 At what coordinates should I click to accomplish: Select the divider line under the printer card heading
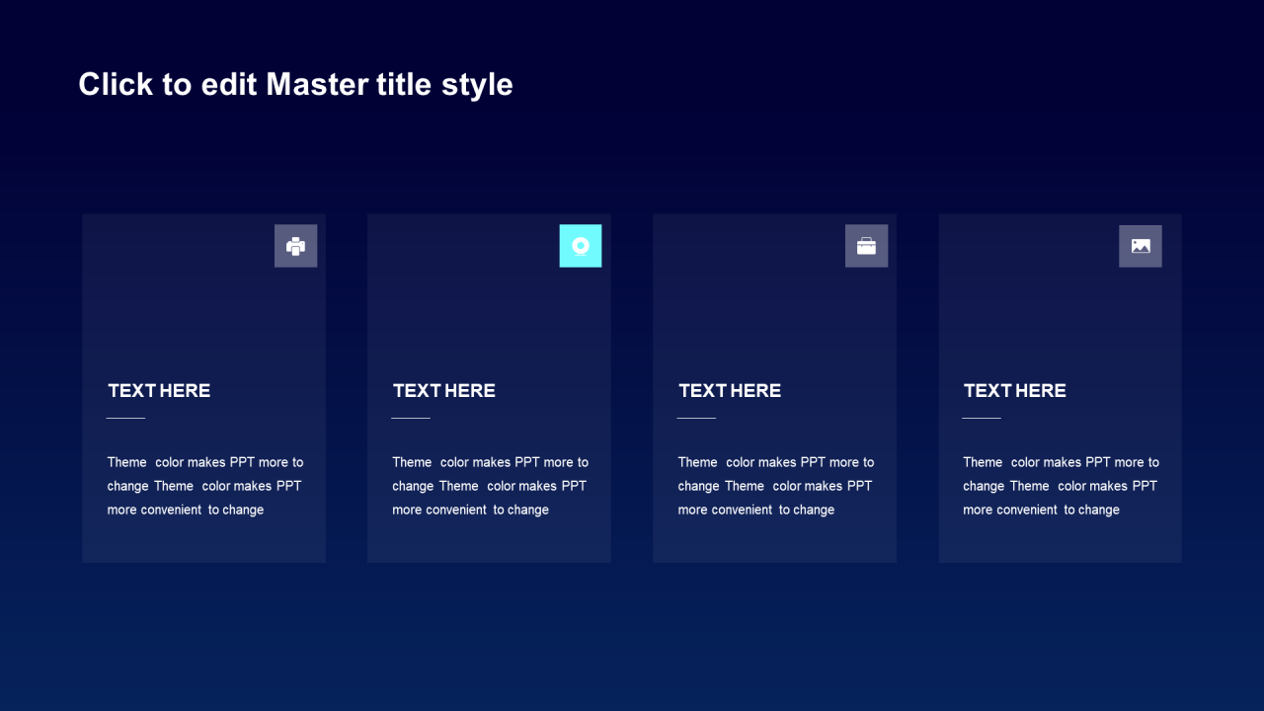click(x=125, y=418)
